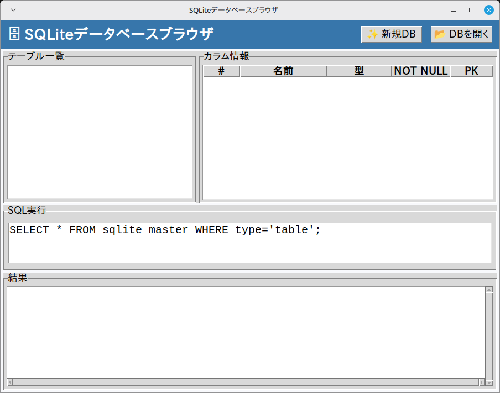Image resolution: width=500 pixels, height=393 pixels.
Task: Click the カラム情報 panel label
Action: 226,56
